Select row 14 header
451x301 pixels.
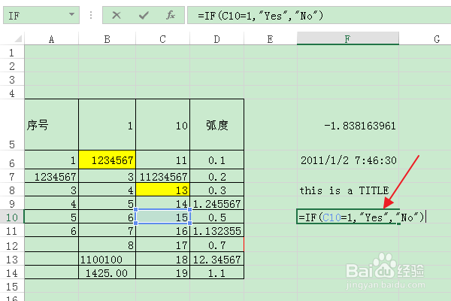tap(12, 272)
